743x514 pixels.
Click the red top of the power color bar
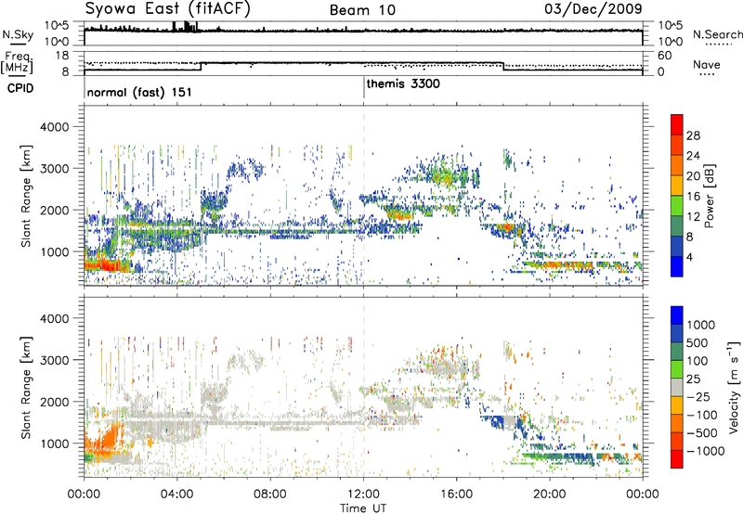pyautogui.click(x=677, y=123)
